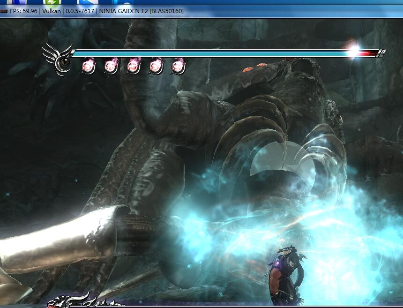The height and width of the screenshot is (308, 403).
Task: Click the "Vulkan" renderer label in title bar
Action: point(52,11)
